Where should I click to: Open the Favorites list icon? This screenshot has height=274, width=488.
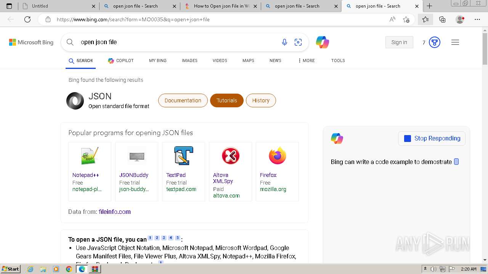(x=425, y=19)
